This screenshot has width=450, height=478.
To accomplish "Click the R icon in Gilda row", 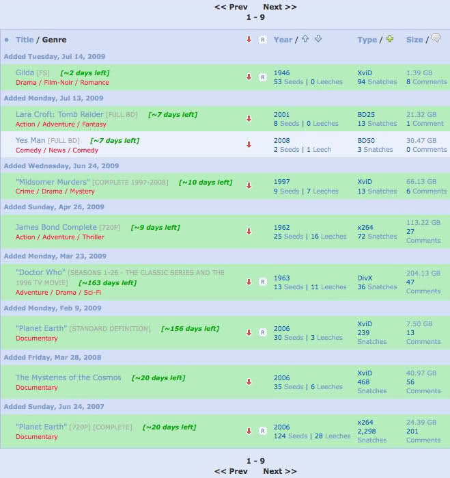I will tap(262, 77).
